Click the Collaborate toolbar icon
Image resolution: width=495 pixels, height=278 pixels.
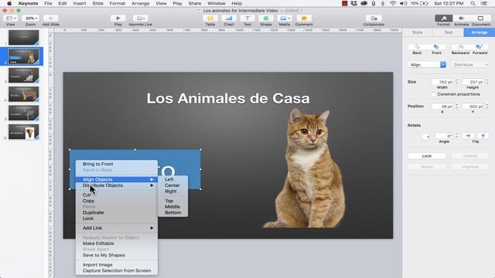click(374, 19)
